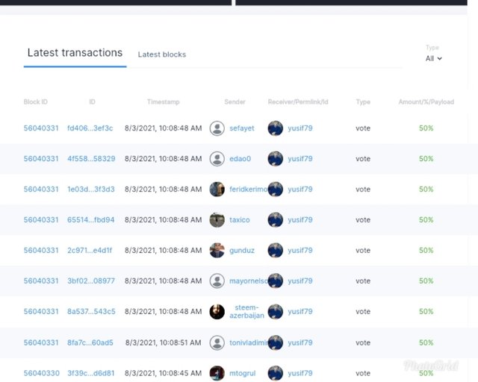Open block 56040330 link
Screen dimensions: 478x382
(42, 373)
